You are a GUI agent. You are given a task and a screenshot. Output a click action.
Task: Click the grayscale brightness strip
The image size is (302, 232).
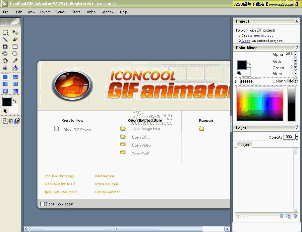tap(291, 104)
